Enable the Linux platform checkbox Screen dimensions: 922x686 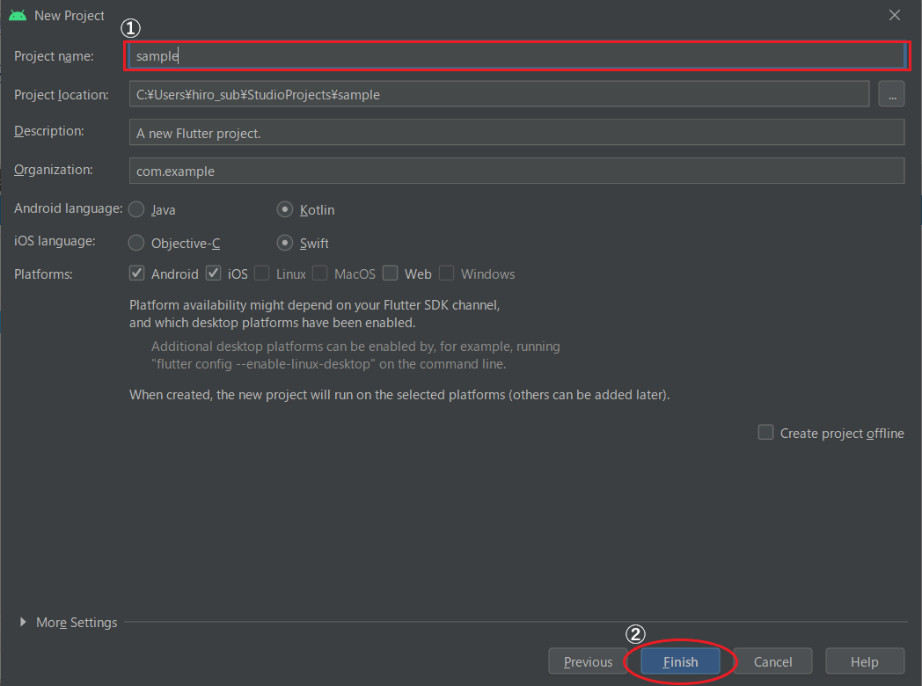(x=262, y=274)
